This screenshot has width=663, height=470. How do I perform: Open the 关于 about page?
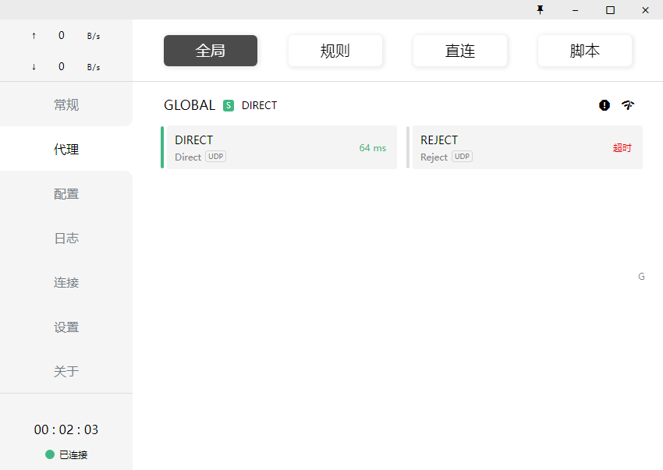(x=66, y=371)
